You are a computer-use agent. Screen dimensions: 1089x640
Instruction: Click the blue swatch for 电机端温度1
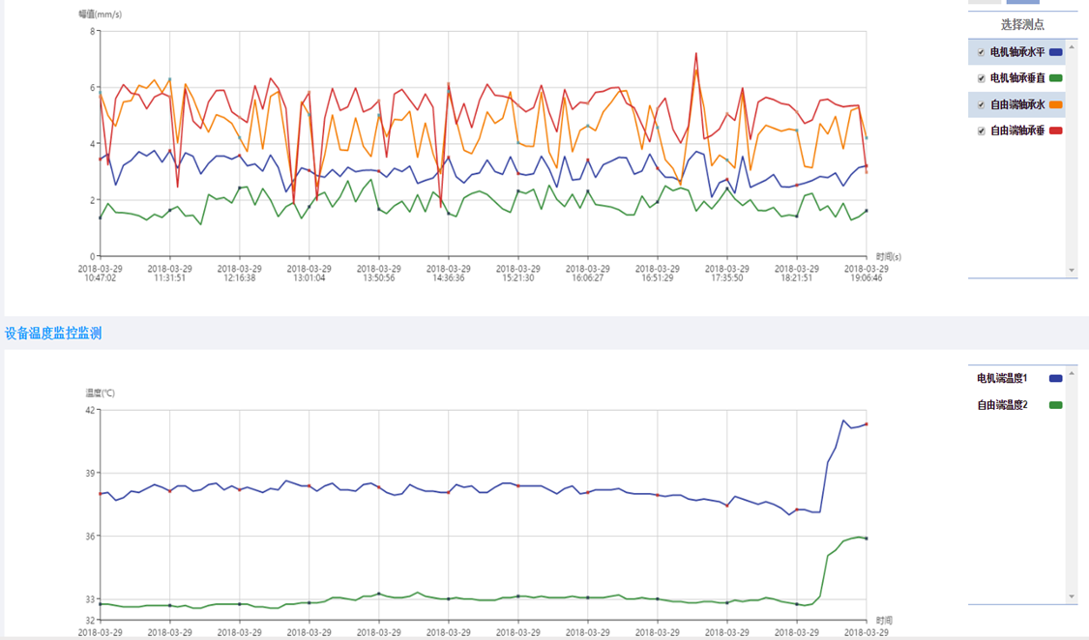pos(1056,379)
